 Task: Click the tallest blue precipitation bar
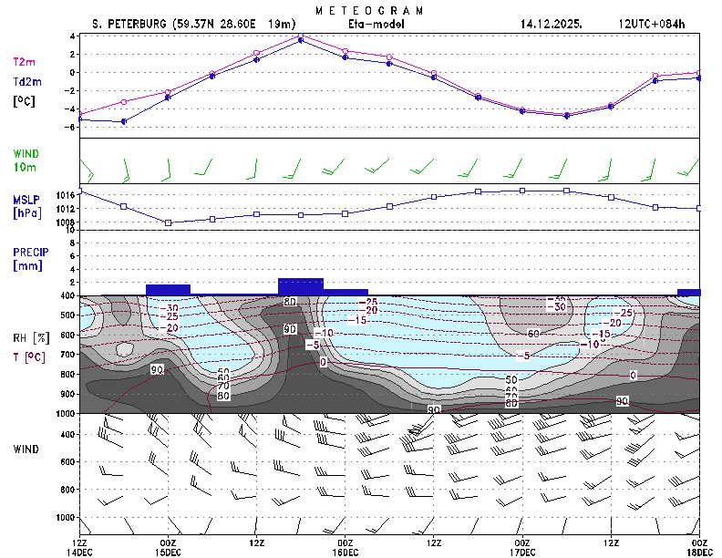301,285
